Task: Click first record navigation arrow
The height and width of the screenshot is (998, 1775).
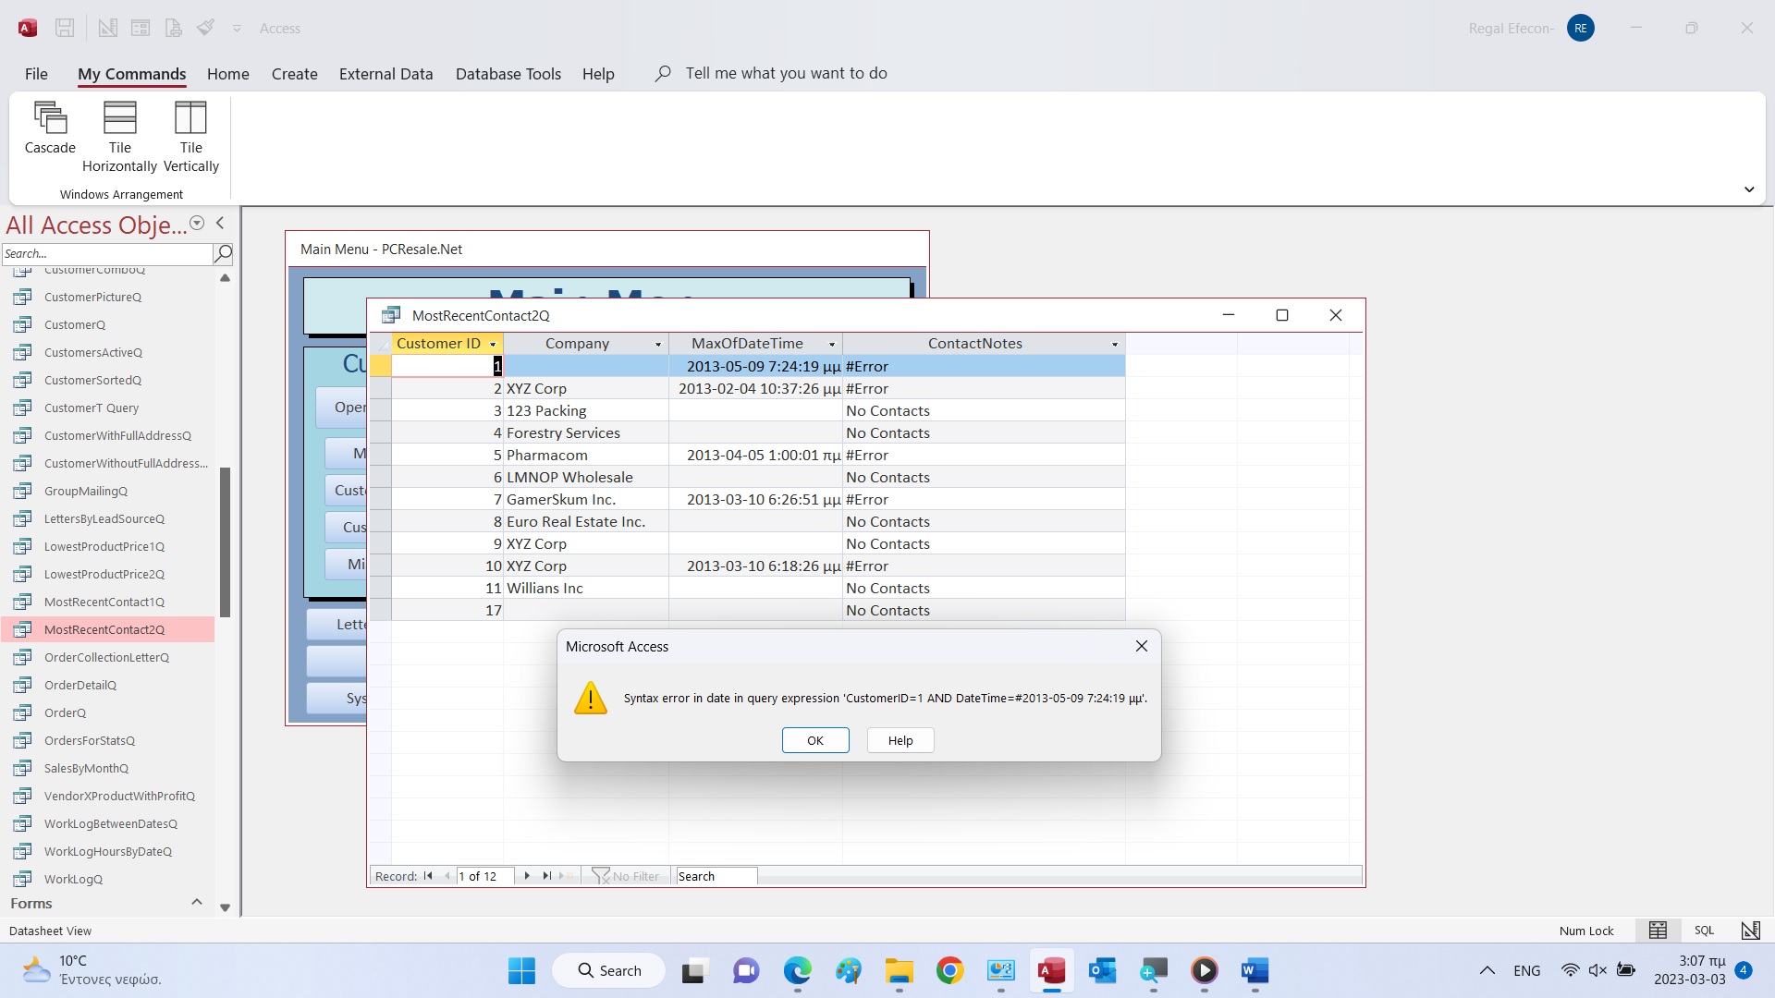Action: coord(428,876)
